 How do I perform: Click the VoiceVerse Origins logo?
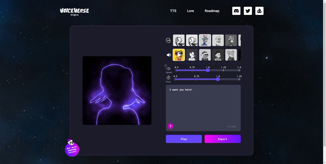coord(74,12)
